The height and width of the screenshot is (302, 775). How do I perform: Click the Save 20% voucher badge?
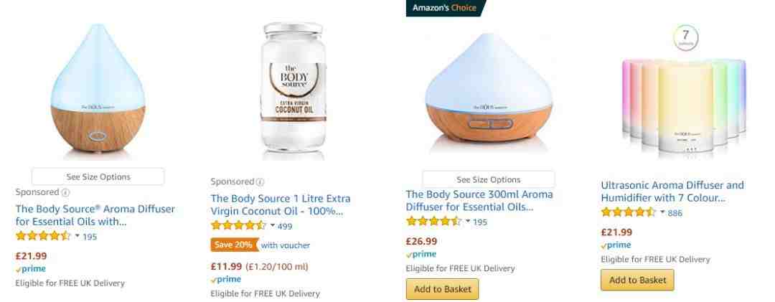234,245
